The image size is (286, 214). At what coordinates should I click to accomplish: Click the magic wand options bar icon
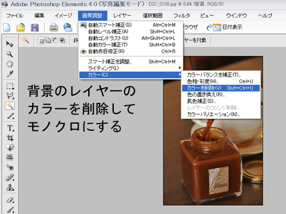pyautogui.click(x=26, y=40)
